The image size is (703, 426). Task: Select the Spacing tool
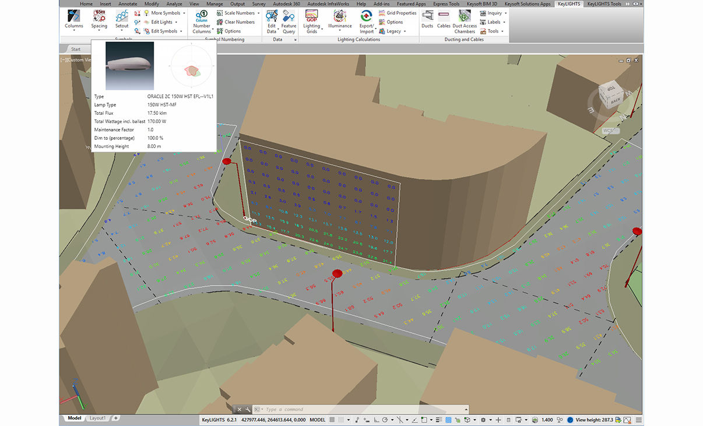tap(99, 16)
